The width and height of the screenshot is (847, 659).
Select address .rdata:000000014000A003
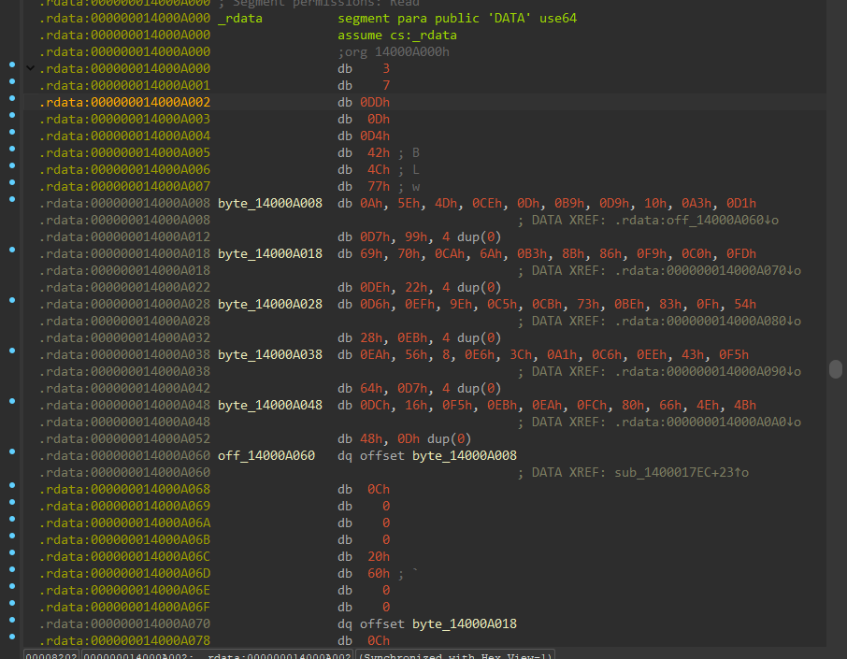click(124, 119)
